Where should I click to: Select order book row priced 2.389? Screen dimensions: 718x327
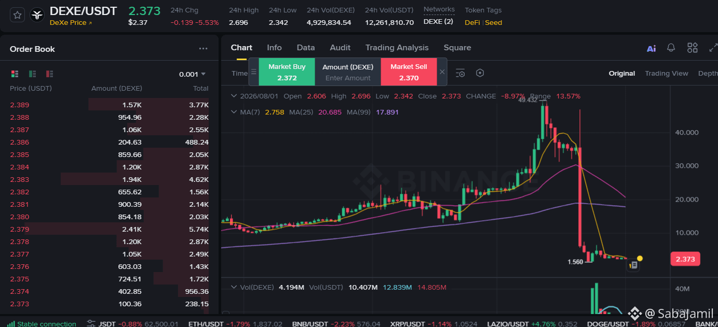coord(109,105)
